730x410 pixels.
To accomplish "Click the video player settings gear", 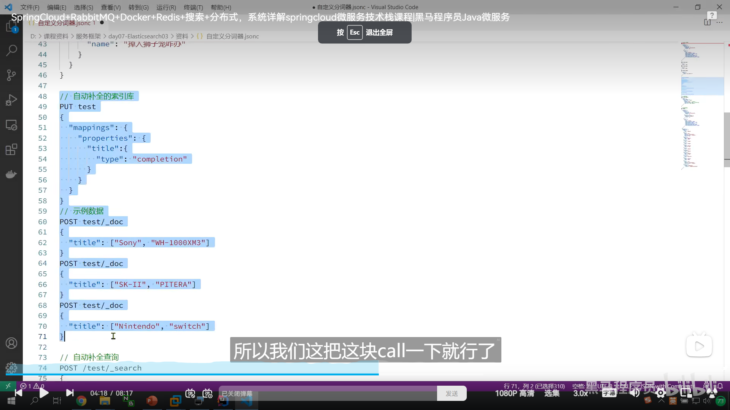I will pos(661,393).
